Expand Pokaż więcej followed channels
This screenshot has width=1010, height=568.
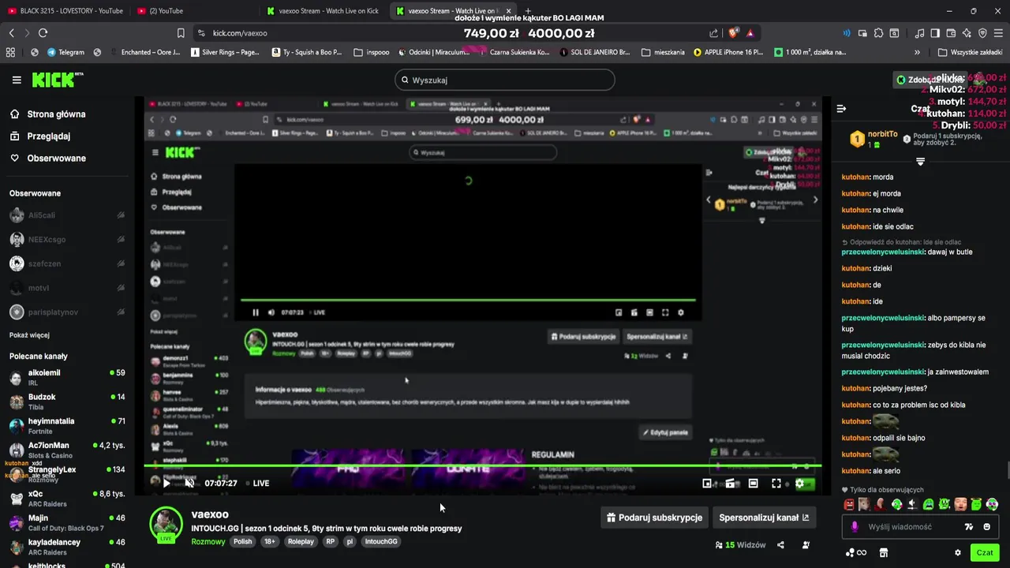pos(29,335)
